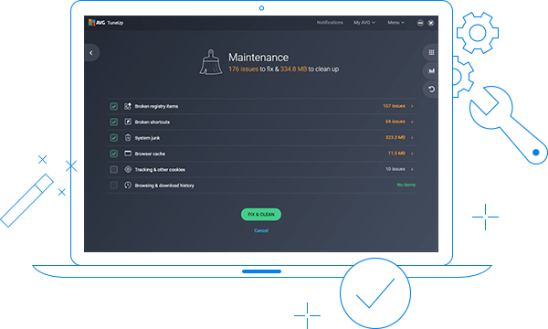Open Notifications in the top bar
This screenshot has height=329, width=548.
tap(330, 22)
